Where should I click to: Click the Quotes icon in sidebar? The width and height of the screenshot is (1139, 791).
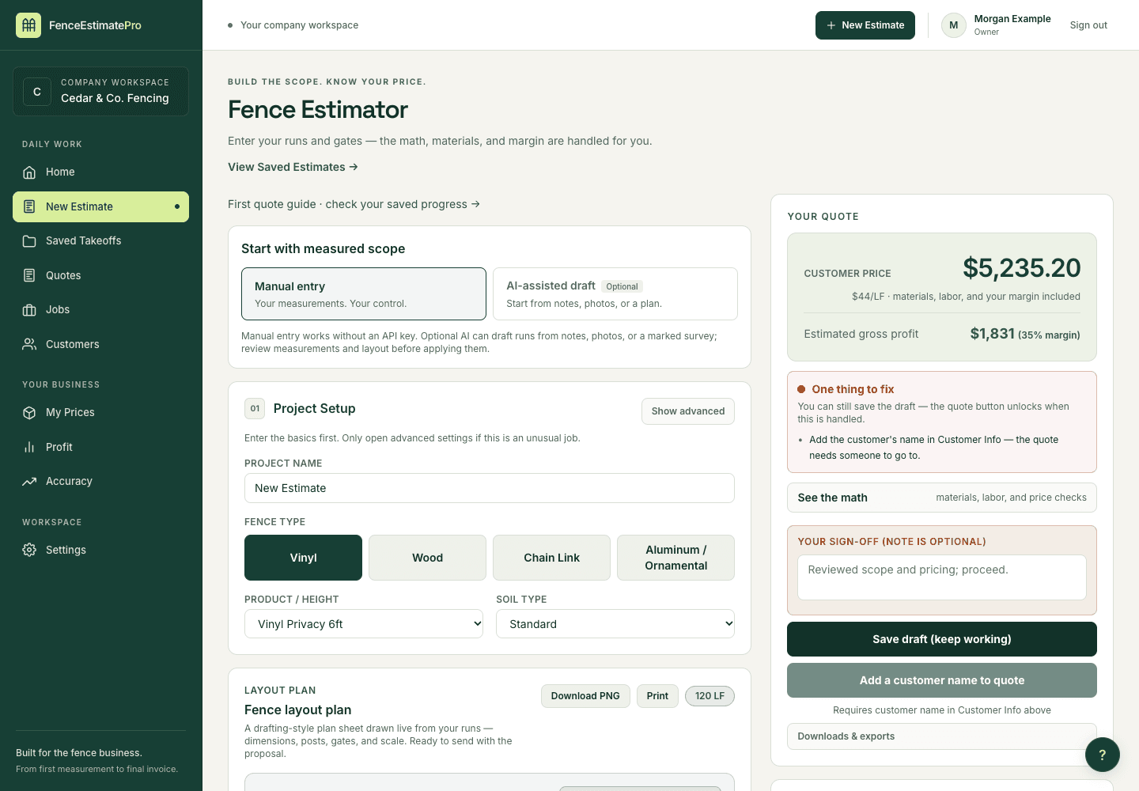[x=29, y=275]
